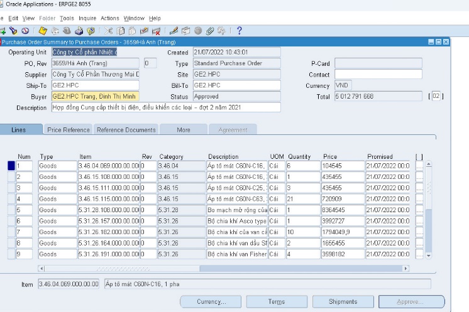The height and width of the screenshot is (312, 469).
Task: Click the lines scrollbar down arrow
Action: click(429, 256)
